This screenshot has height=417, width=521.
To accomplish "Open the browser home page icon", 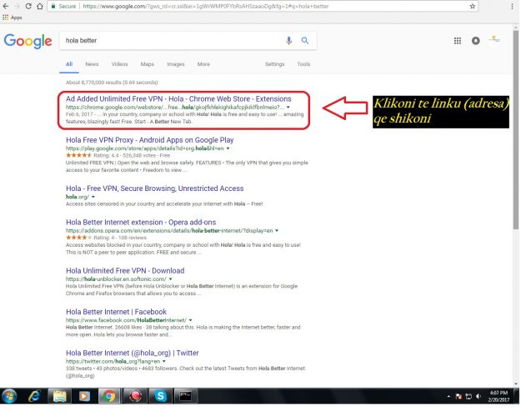I will [x=40, y=7].
